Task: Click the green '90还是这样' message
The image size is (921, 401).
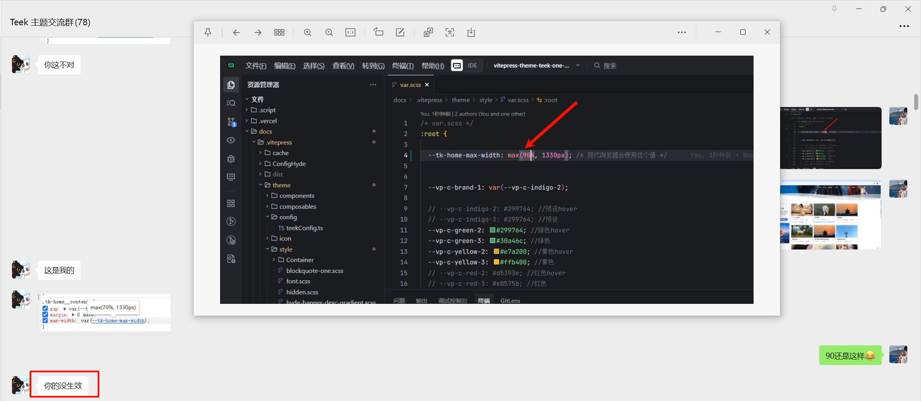Action: (850, 356)
